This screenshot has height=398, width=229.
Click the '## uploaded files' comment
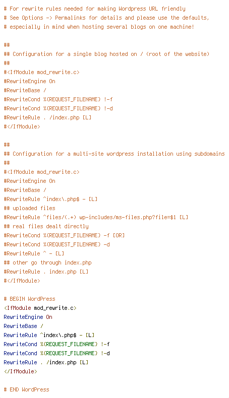(29, 208)
